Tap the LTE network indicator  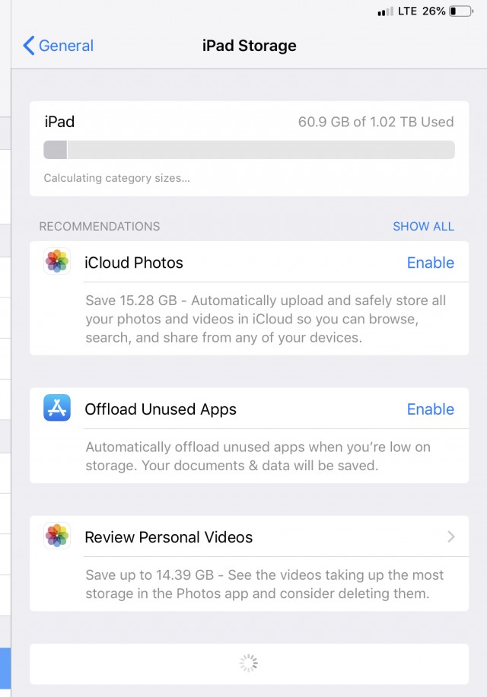coord(407,11)
